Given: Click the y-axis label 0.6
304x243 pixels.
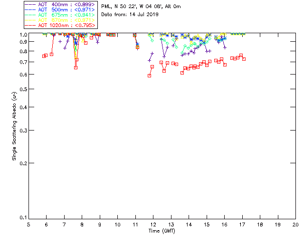Looking at the screenshot, I should [x=23, y=75].
